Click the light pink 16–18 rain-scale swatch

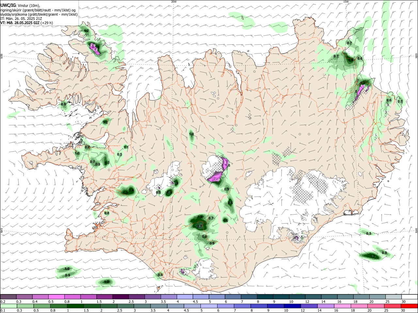342,306
